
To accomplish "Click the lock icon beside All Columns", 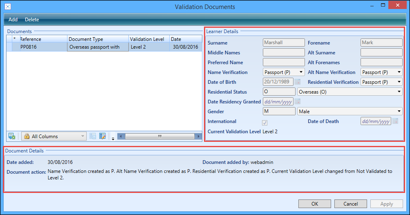I will click(27, 136).
